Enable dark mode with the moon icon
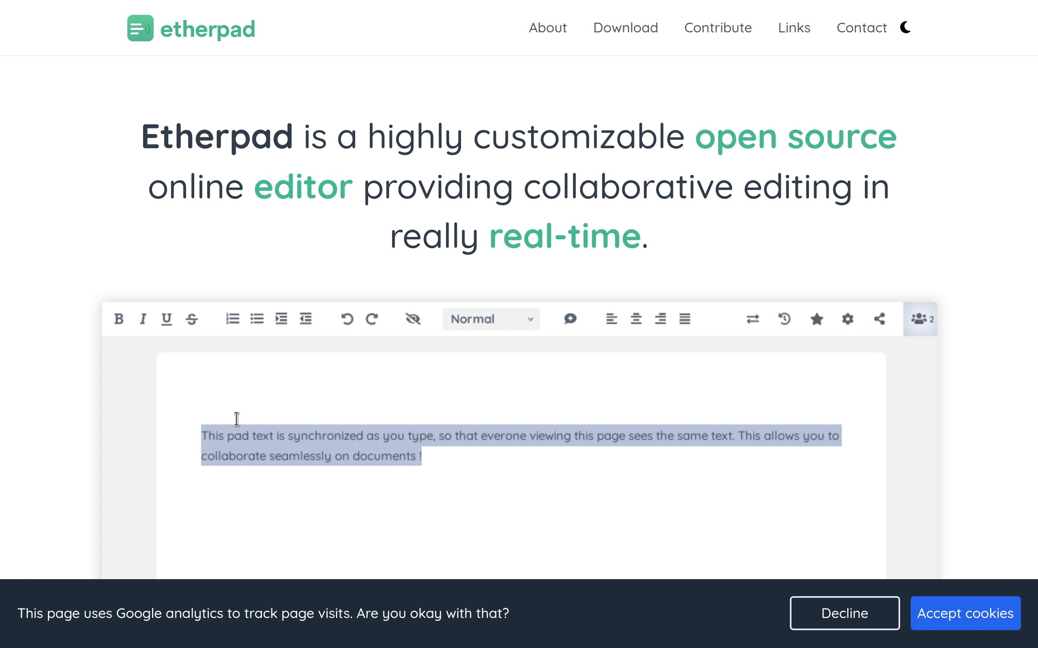 (905, 28)
